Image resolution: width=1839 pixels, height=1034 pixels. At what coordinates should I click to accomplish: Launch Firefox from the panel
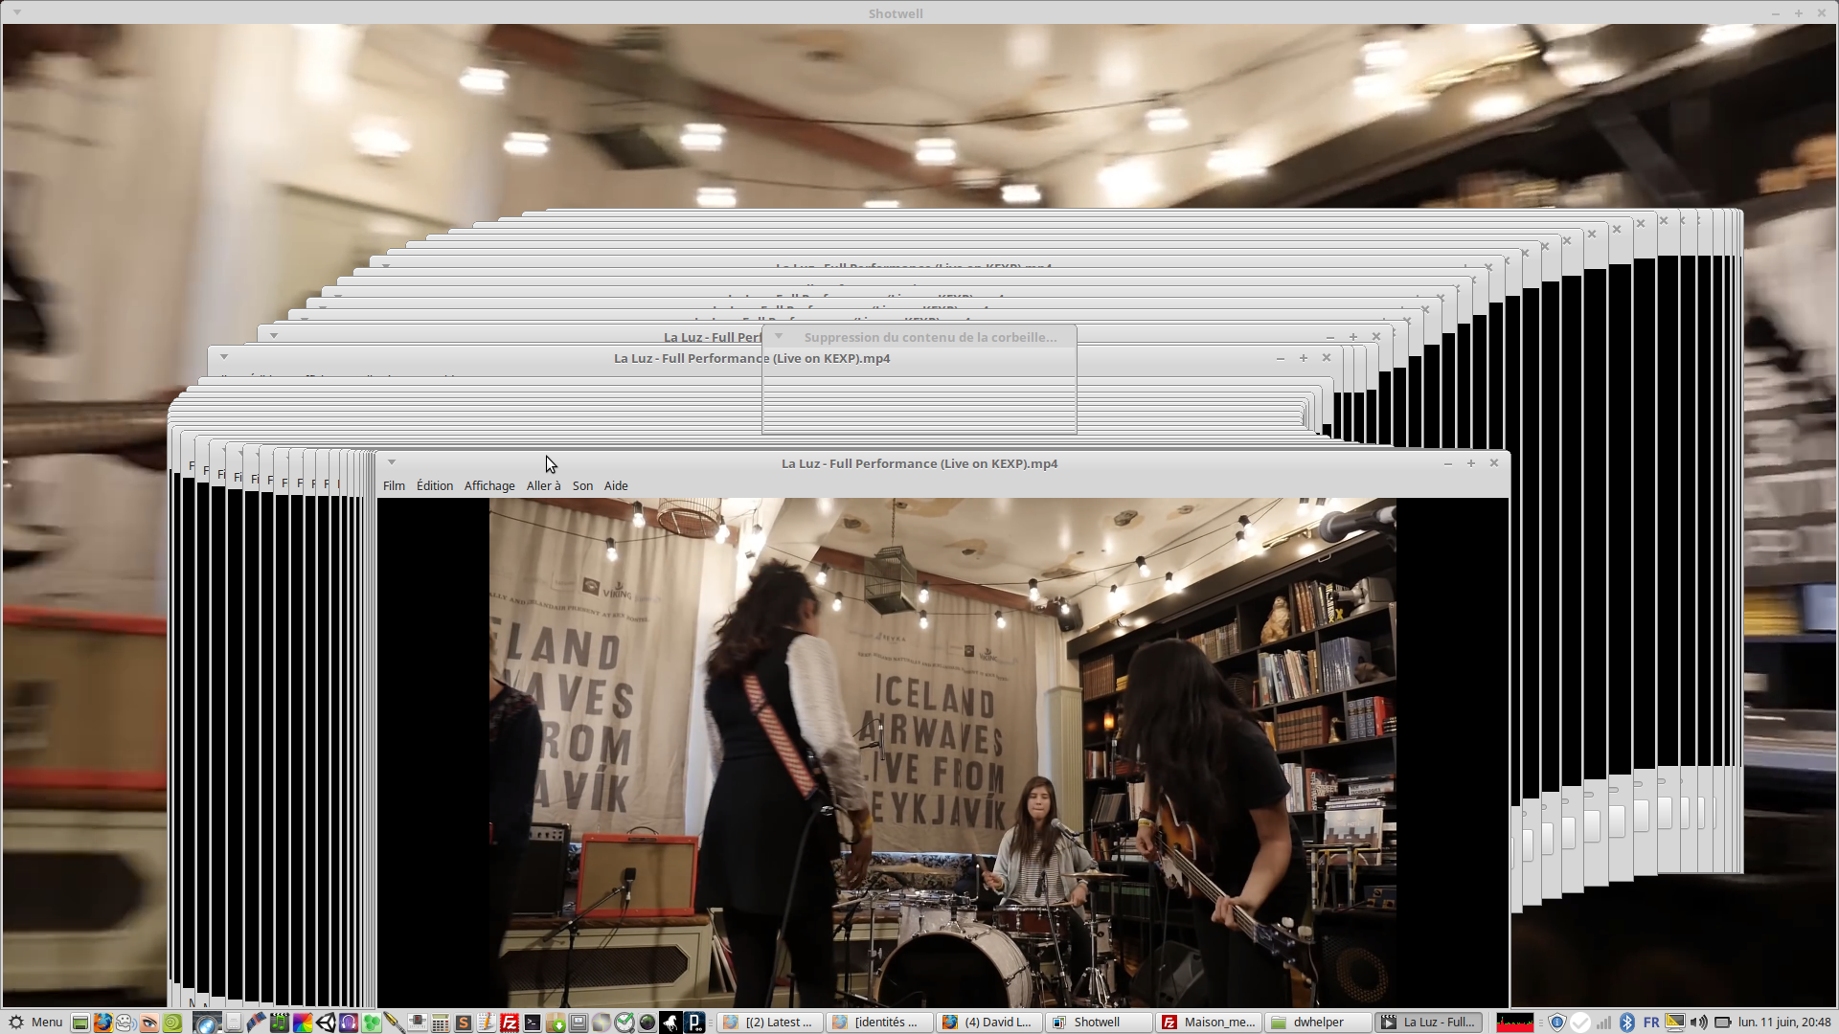point(102,1023)
